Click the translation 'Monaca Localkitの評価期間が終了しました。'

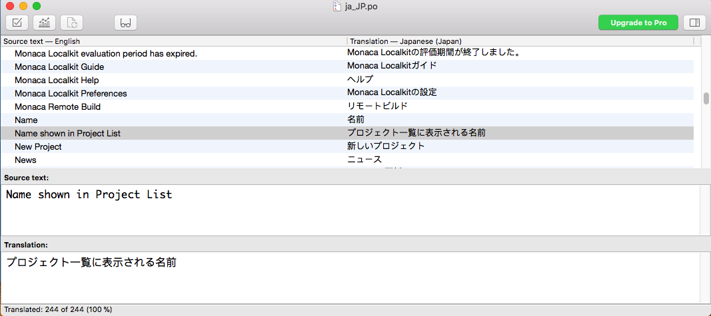433,53
